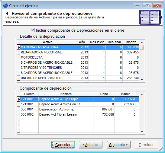Click the Terminar button
Image resolution: width=165 pixels, height=153 pixels.
pos(147,145)
